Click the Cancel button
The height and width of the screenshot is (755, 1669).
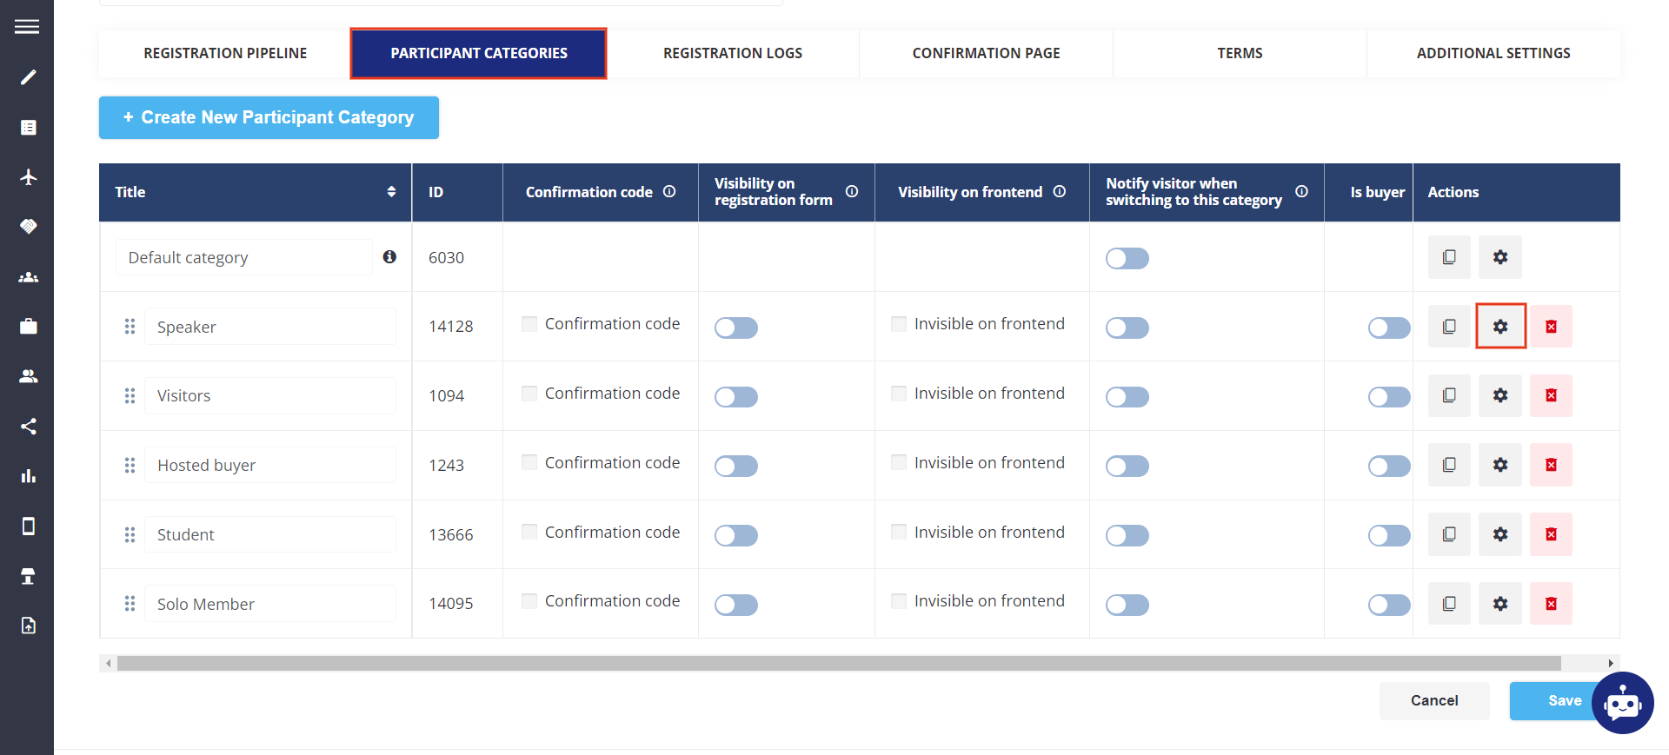pos(1434,700)
